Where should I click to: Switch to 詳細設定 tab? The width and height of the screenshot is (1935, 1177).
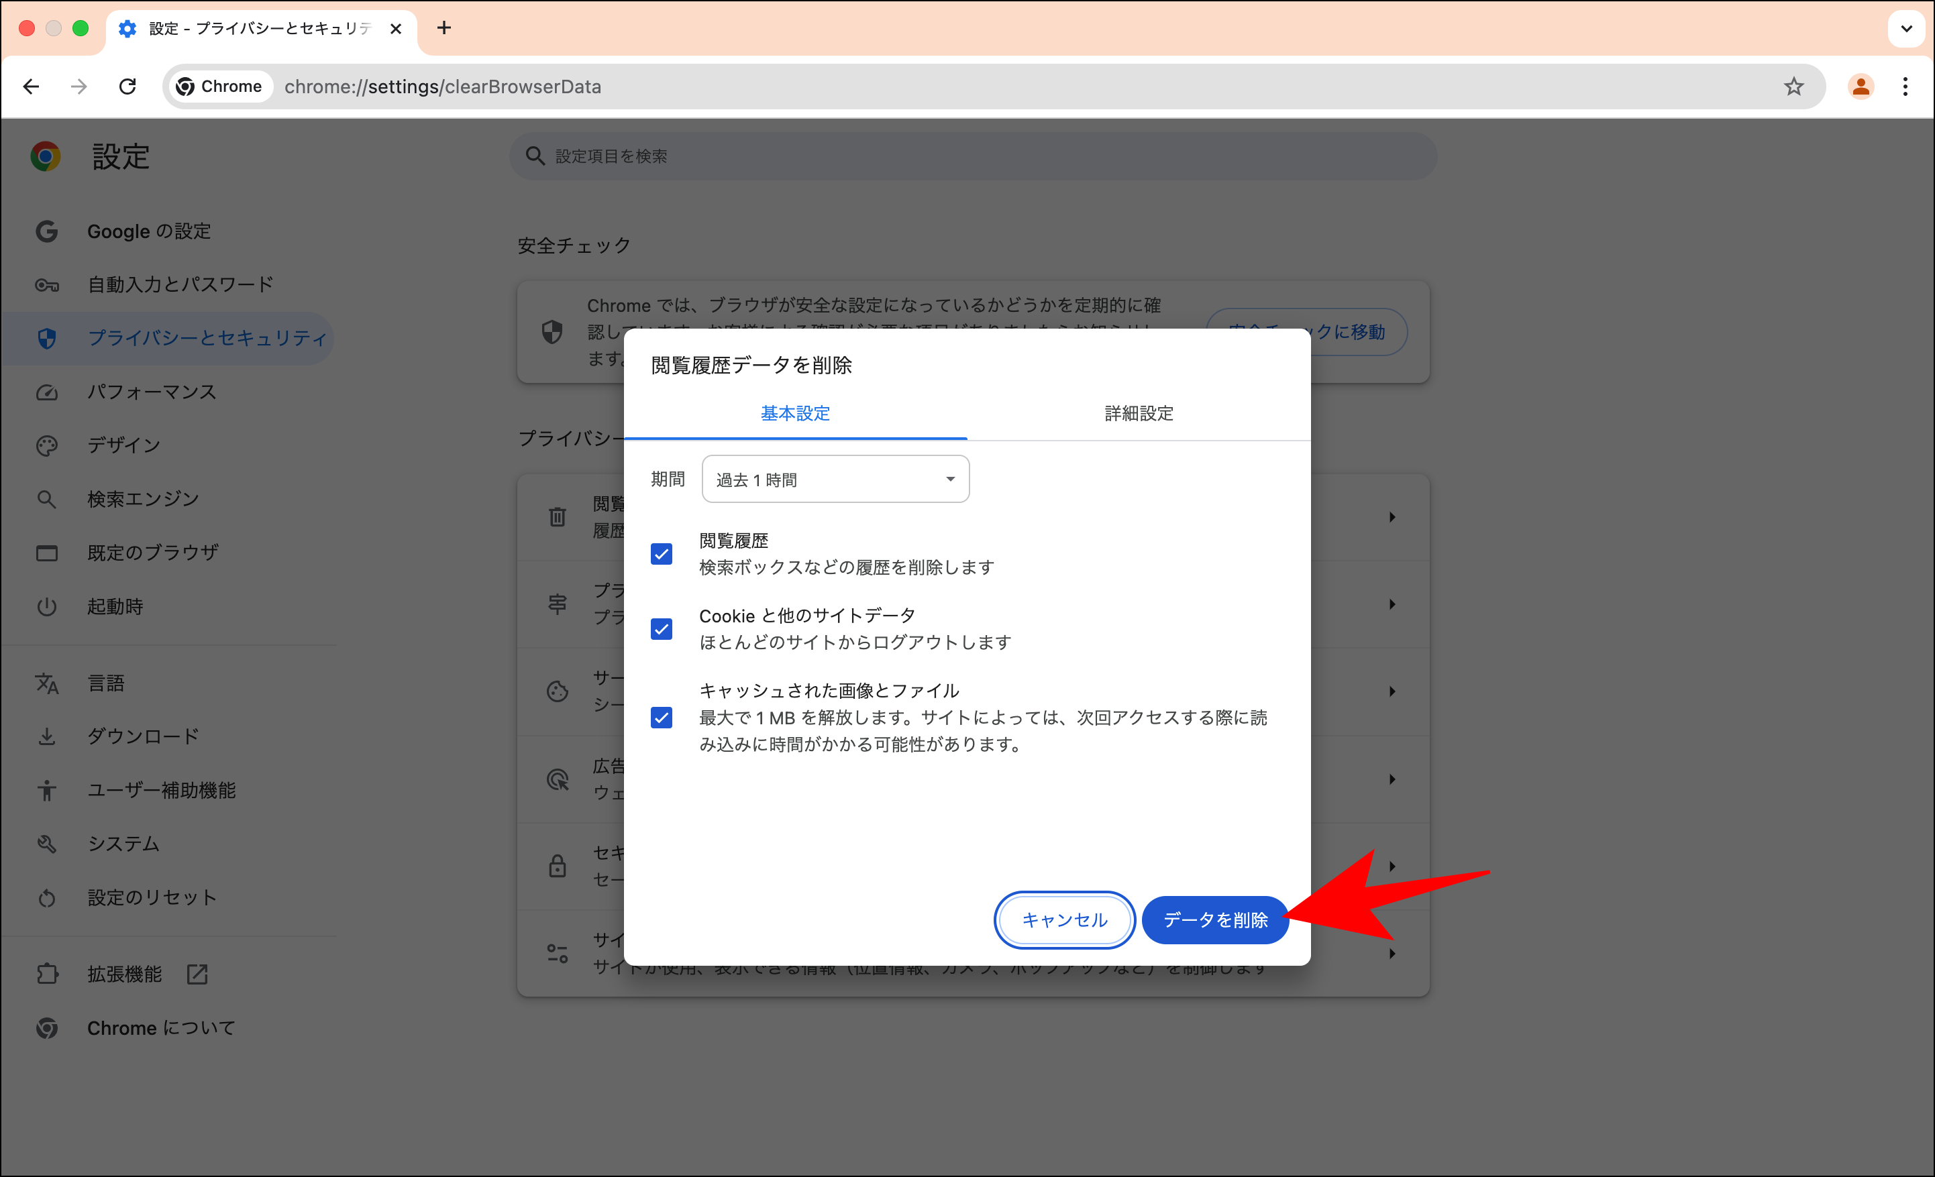pyautogui.click(x=1139, y=414)
